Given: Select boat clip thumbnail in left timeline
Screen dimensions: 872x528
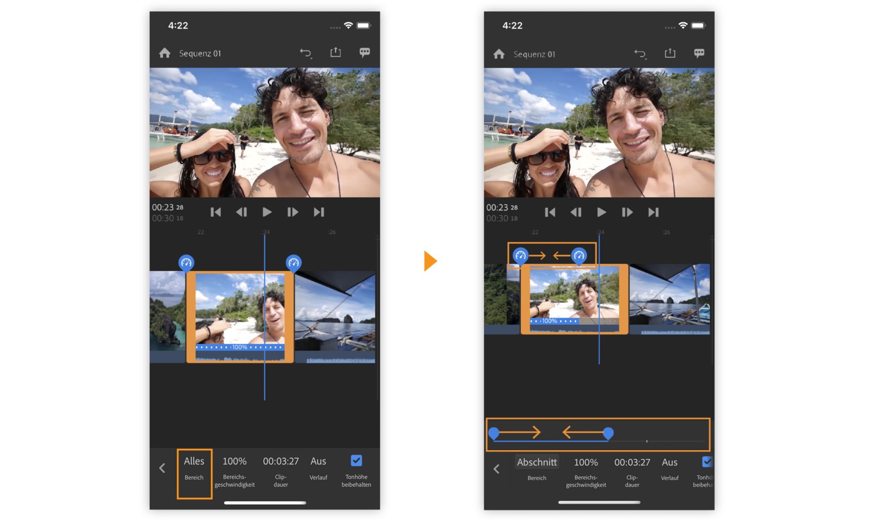Looking at the screenshot, I should pyautogui.click(x=335, y=313).
